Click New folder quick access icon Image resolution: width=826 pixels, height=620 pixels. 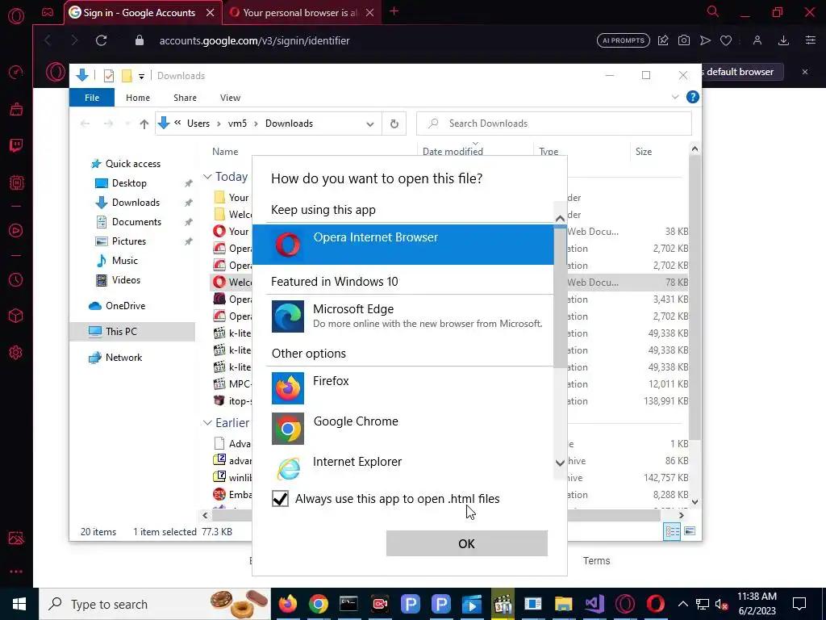click(127, 76)
